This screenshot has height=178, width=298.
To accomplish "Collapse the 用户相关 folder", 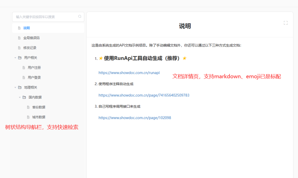I will 15,57.
